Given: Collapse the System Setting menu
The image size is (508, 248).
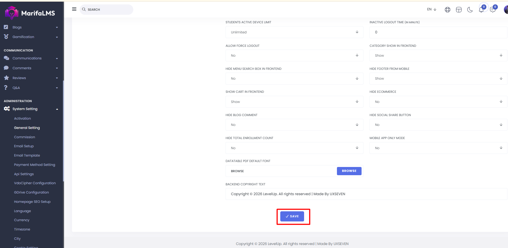Looking at the screenshot, I should pos(57,109).
